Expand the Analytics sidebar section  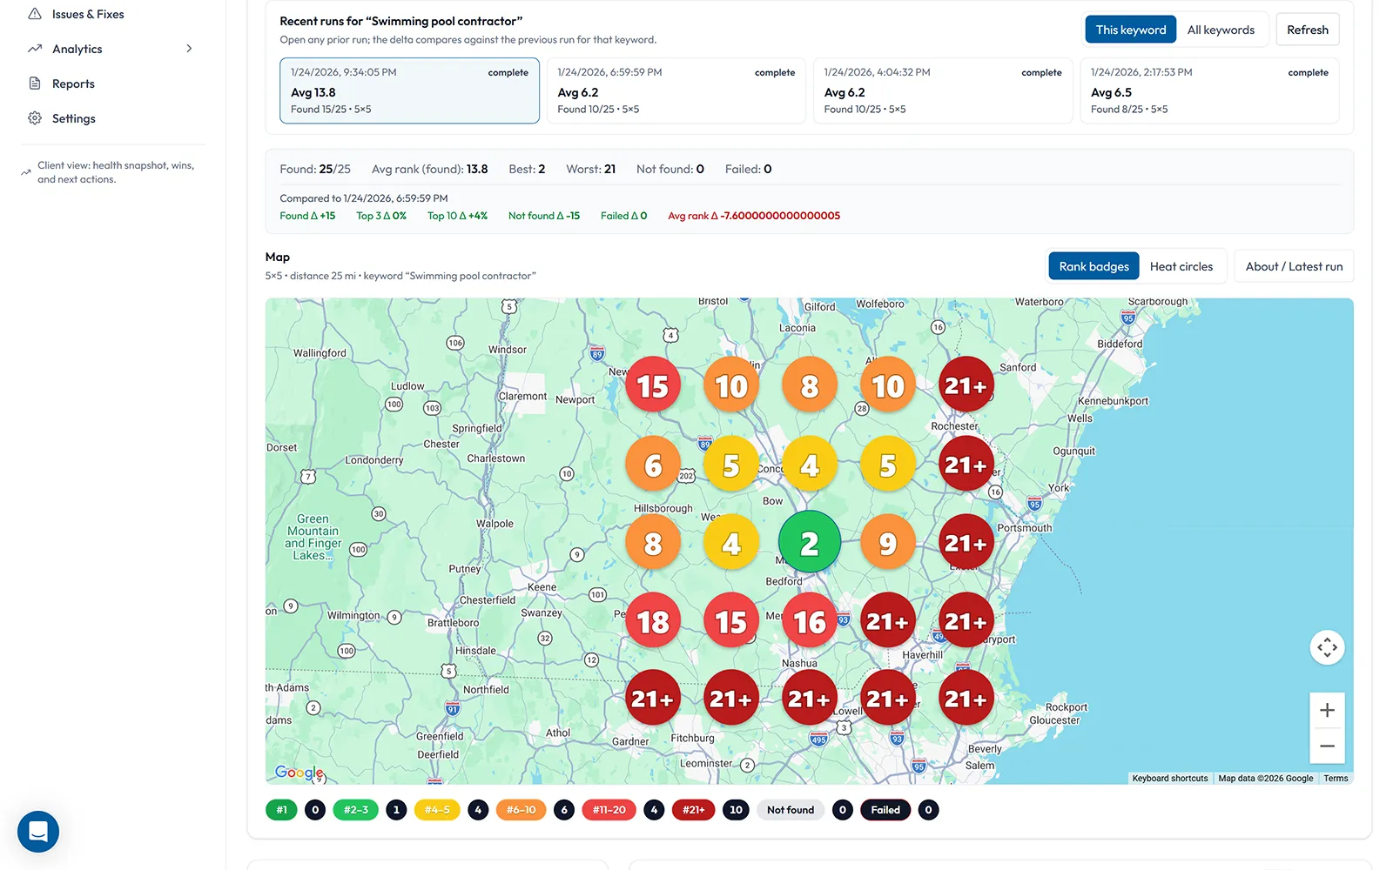[189, 49]
